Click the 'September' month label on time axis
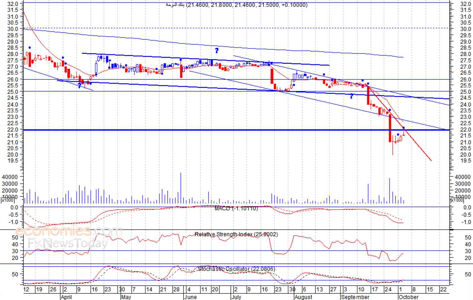Viewport: 473px width, 300px height. point(355,297)
